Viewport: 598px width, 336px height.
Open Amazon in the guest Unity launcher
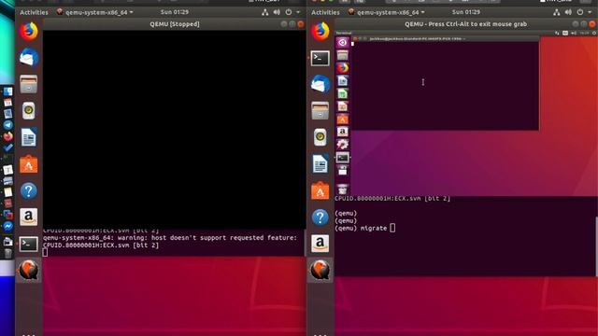pos(343,132)
